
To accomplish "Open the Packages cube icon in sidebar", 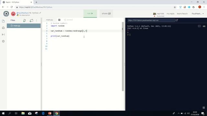I will click(3, 28).
